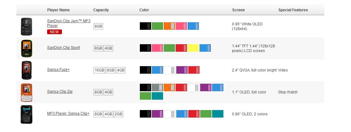Select 2GB capacity for Sansa Clip+
This screenshot has width=351, height=132.
point(118,114)
